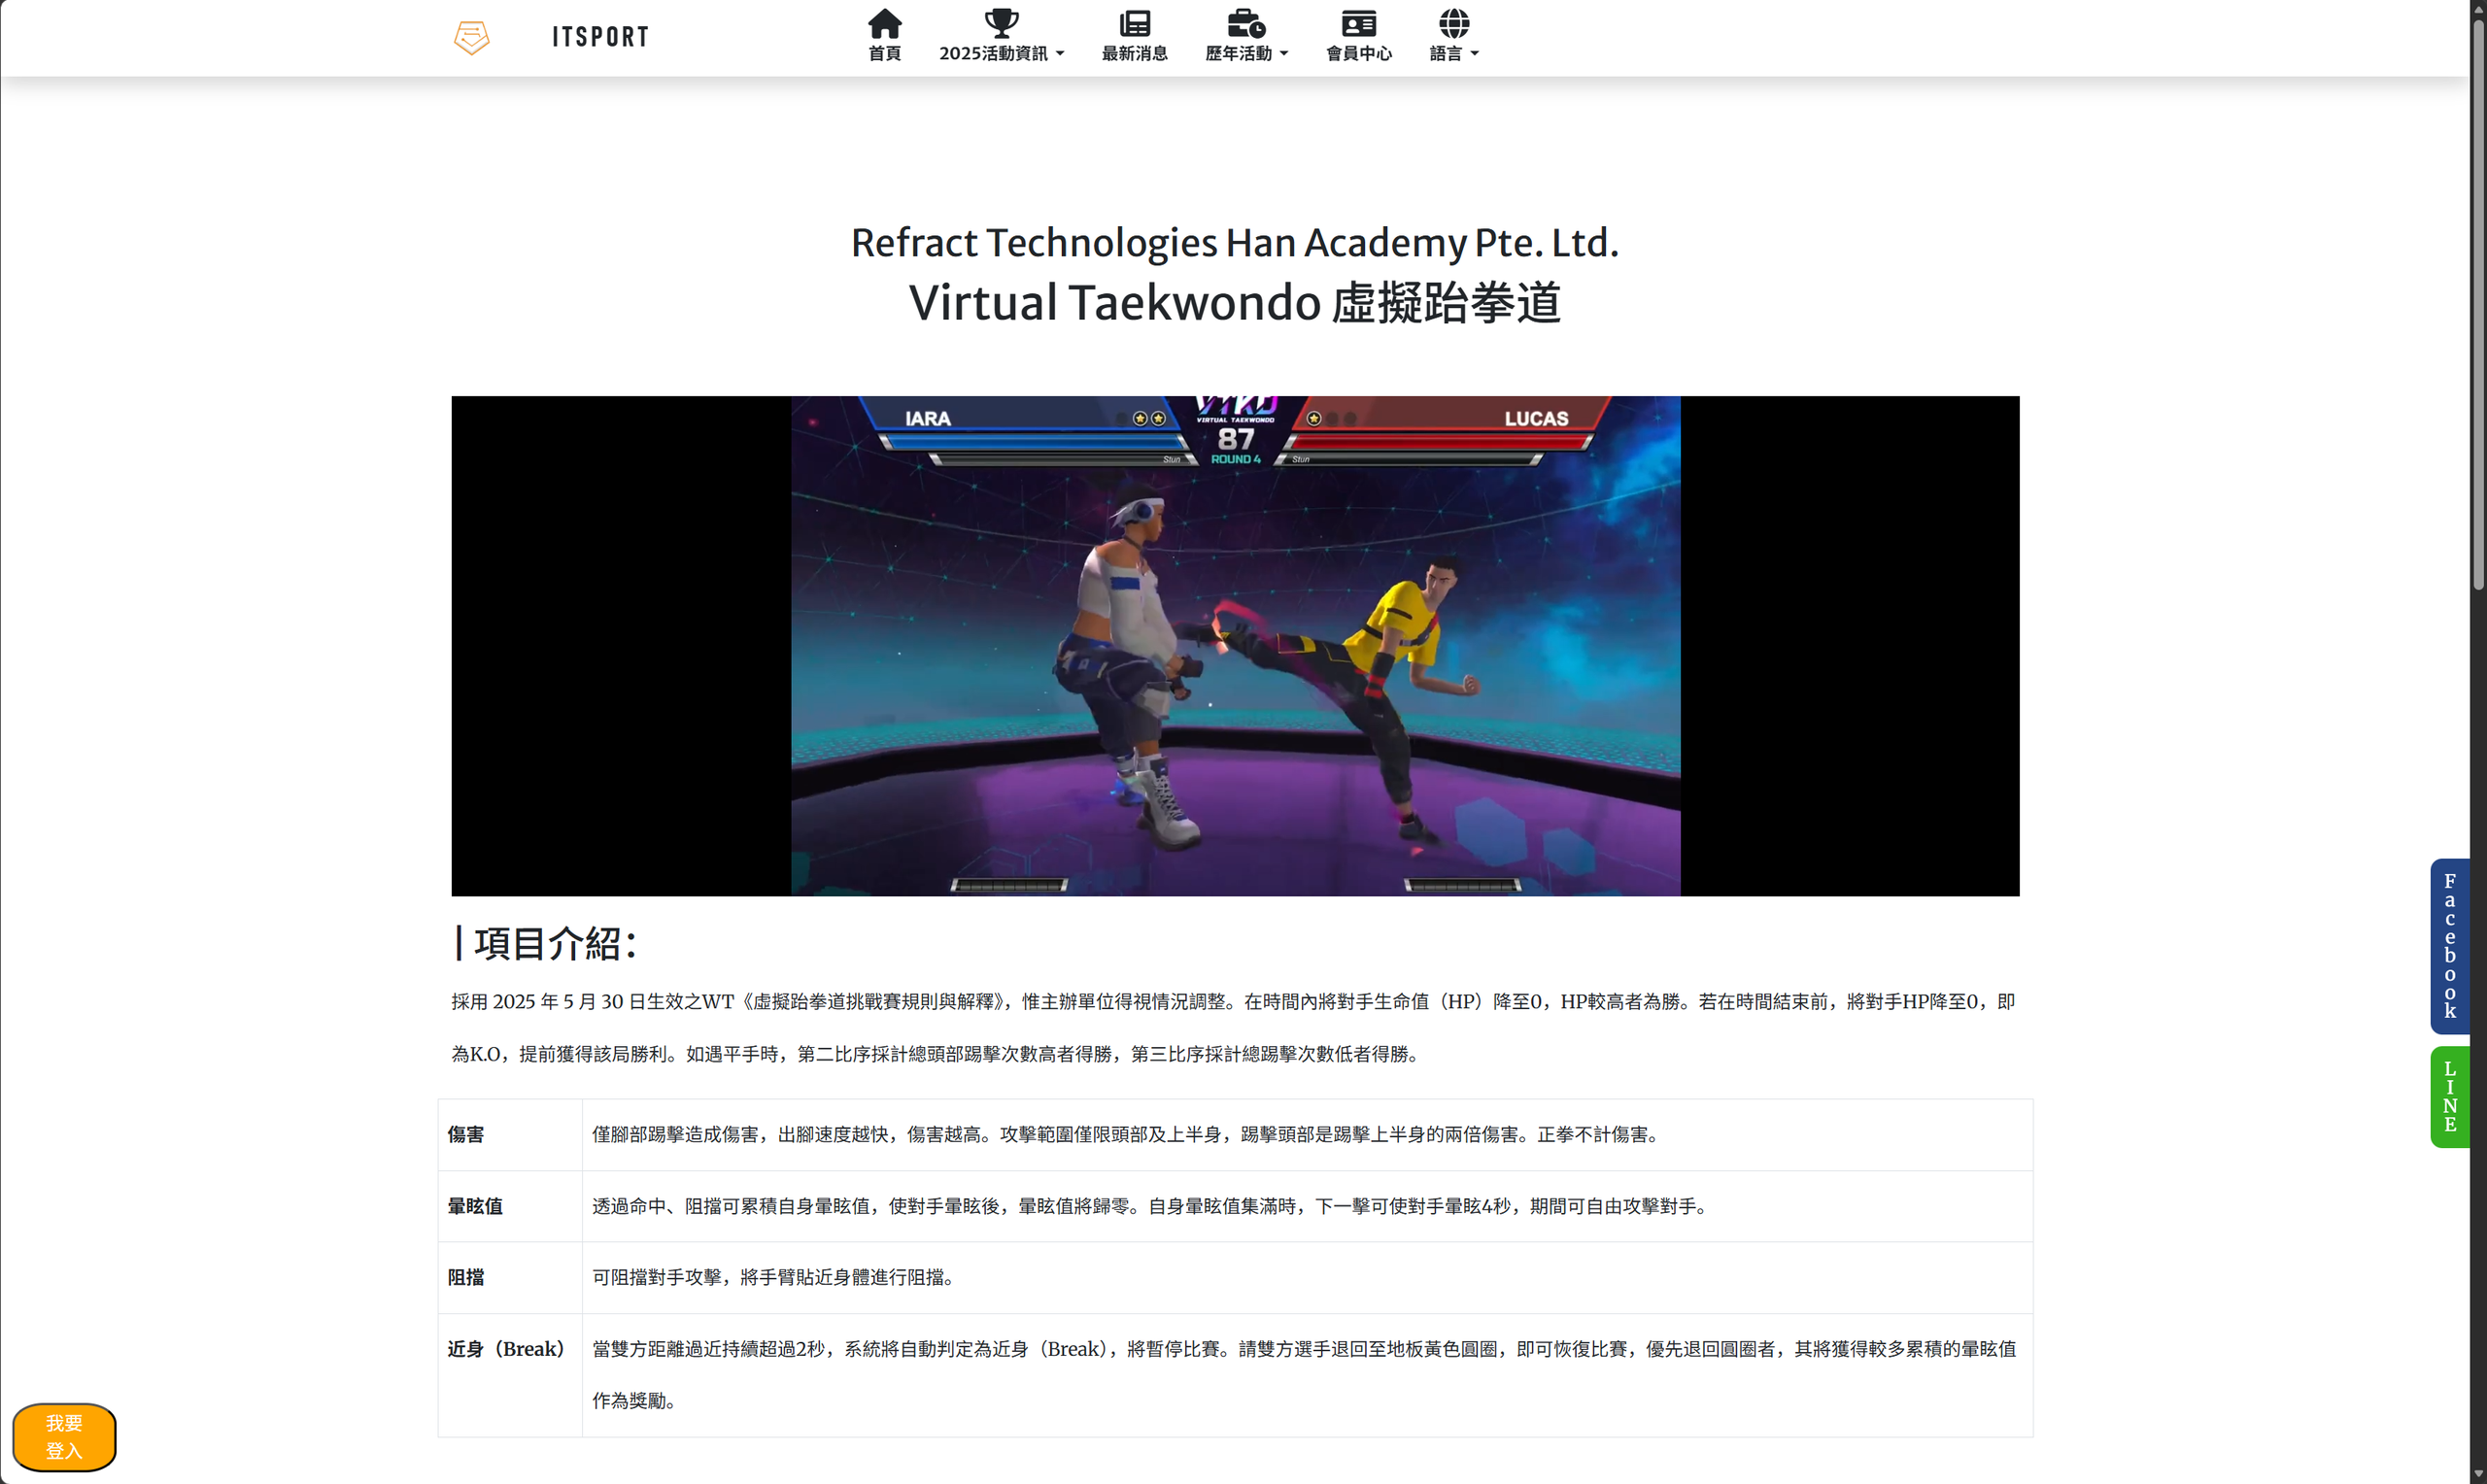Click the trophy icon for 2025 activities

tap(1001, 23)
